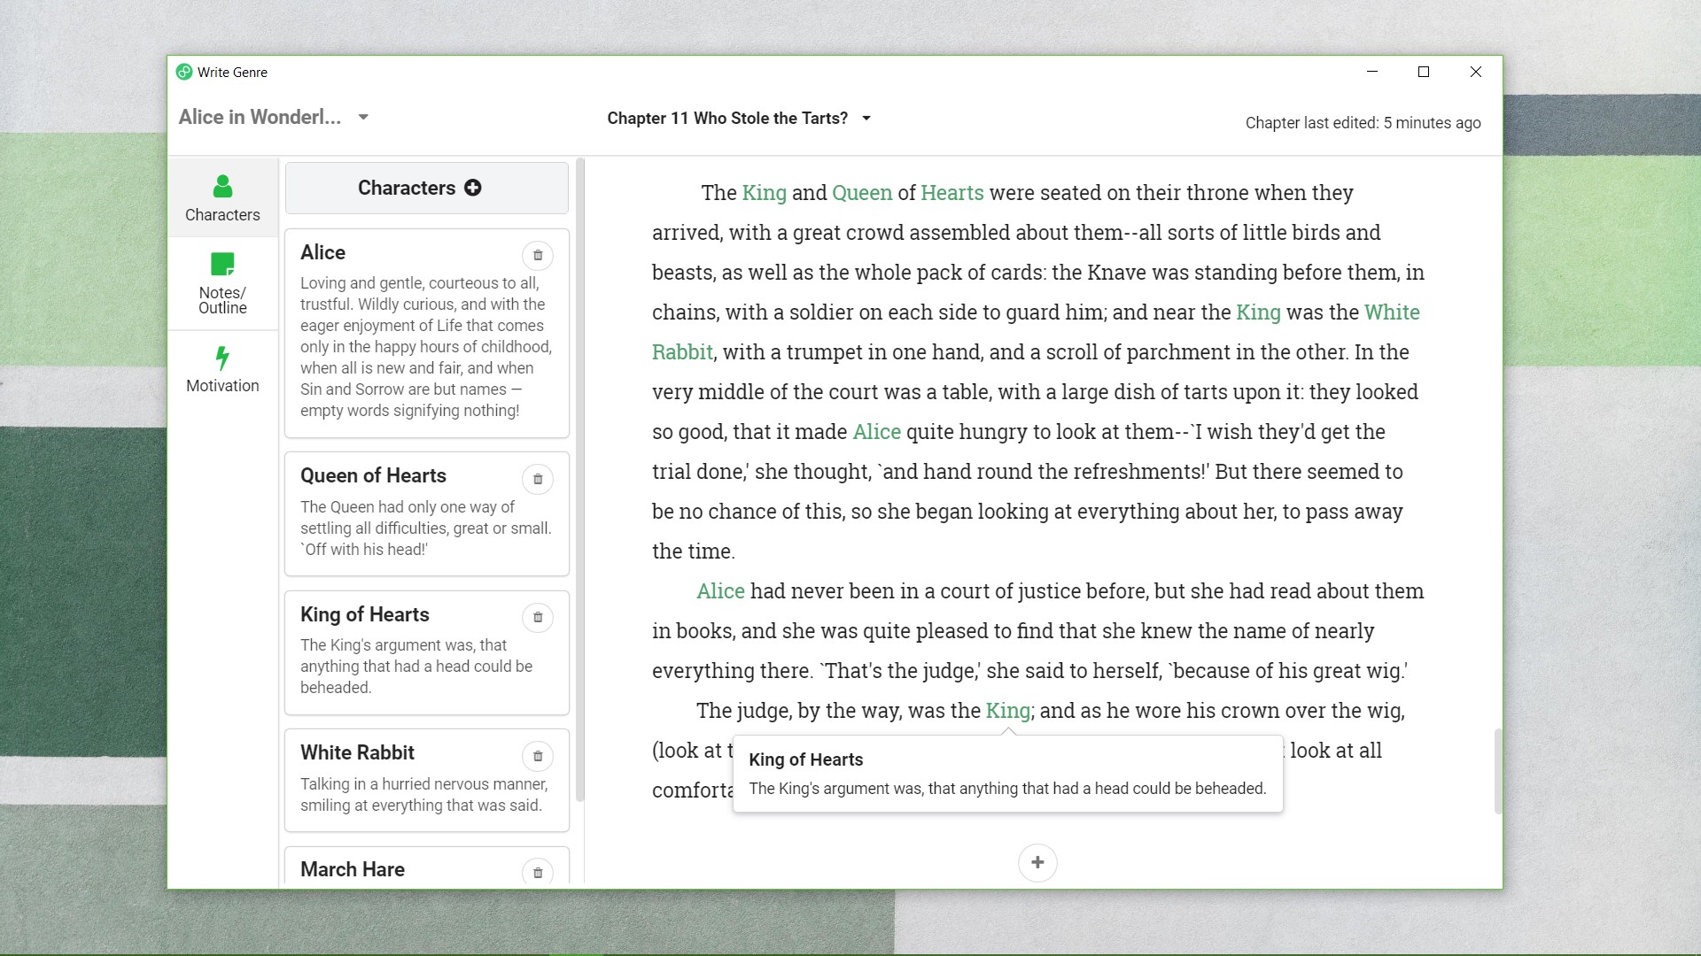
Task: Add a new character with plus icon
Action: [473, 188]
